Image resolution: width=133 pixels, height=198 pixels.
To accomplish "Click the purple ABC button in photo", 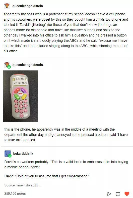I will pyautogui.click(x=23, y=90).
